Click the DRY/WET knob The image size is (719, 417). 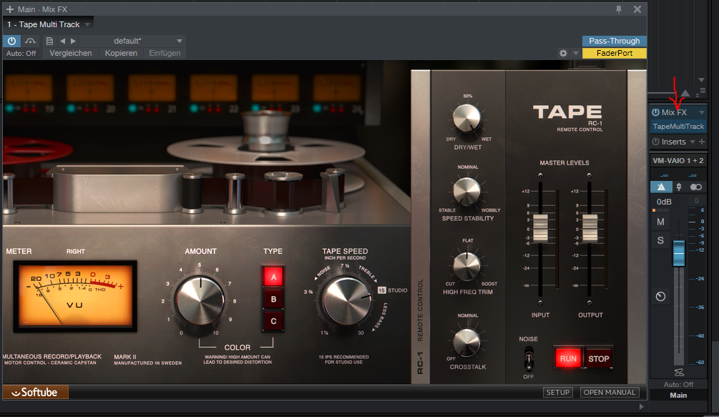click(466, 117)
